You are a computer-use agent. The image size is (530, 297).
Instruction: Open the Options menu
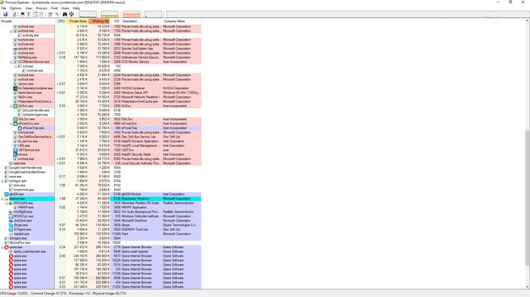coord(15,8)
